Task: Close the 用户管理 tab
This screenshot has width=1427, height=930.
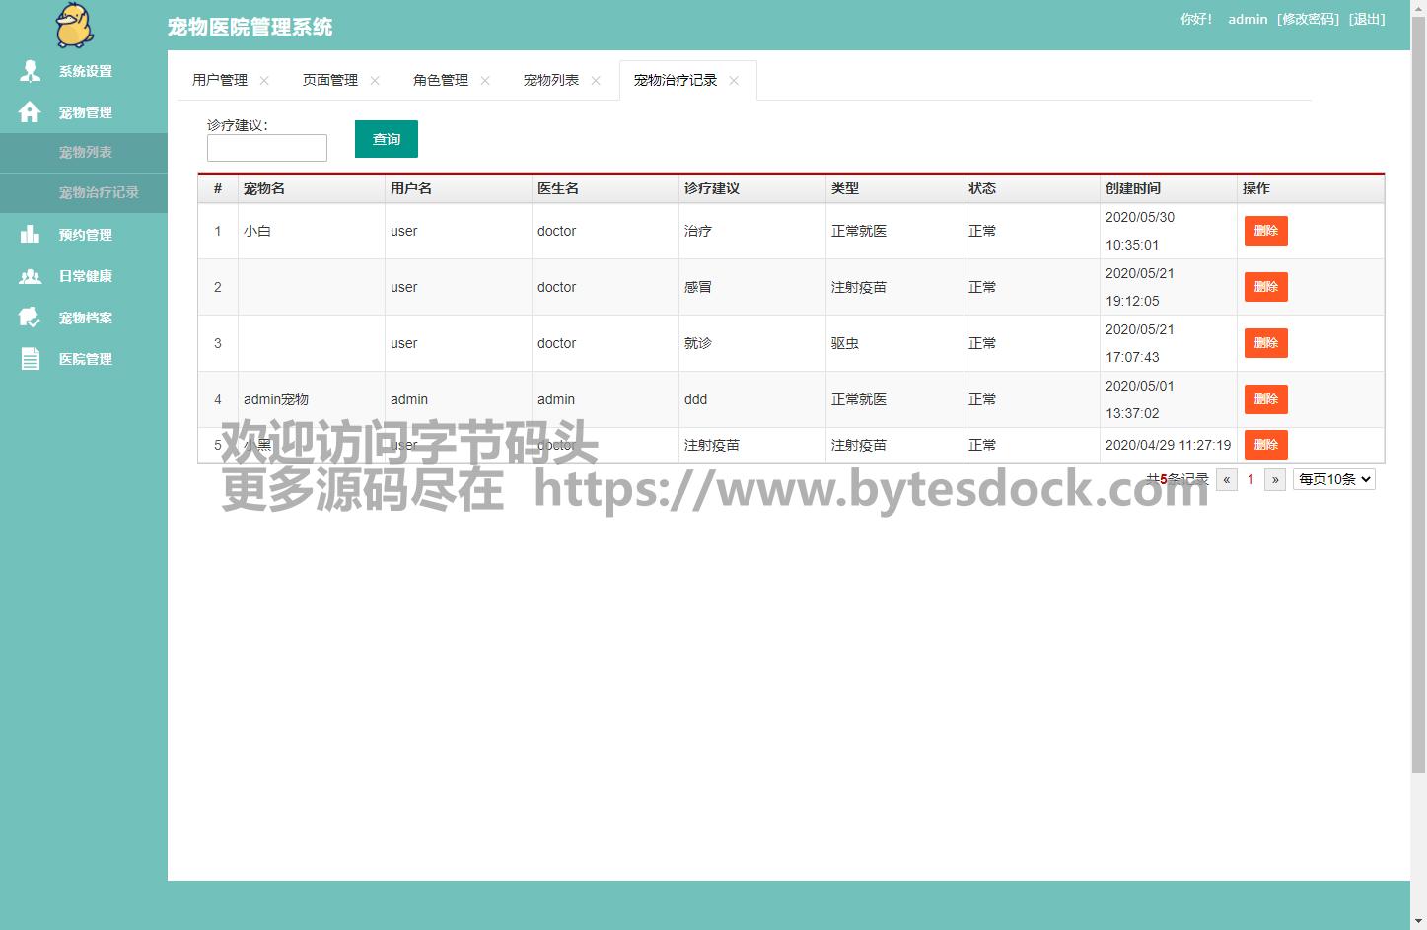Action: (x=264, y=81)
